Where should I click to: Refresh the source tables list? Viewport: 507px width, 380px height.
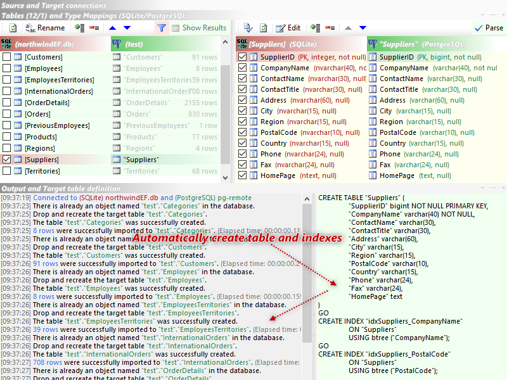[13, 28]
